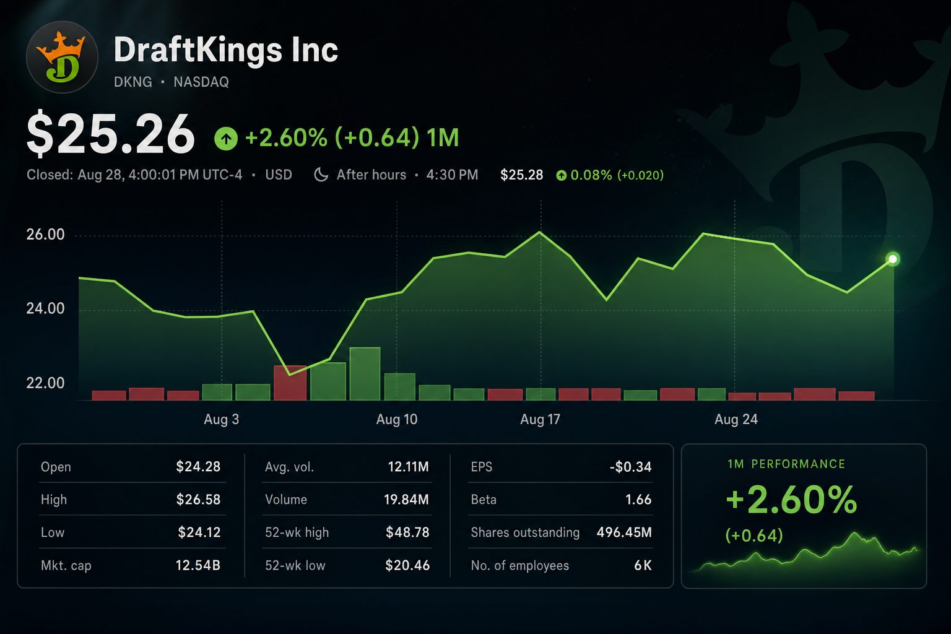Viewport: 951px width, 634px height.
Task: Click the Aug 3 date axis label
Action: click(x=222, y=419)
